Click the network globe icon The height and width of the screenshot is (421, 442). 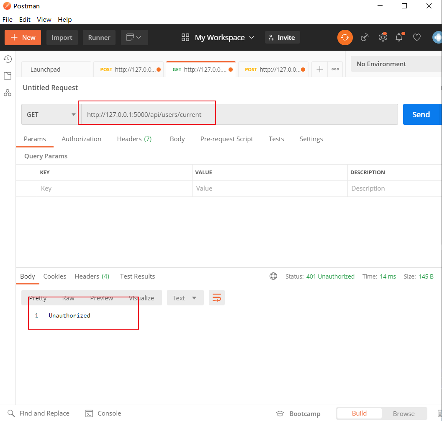[x=273, y=276]
